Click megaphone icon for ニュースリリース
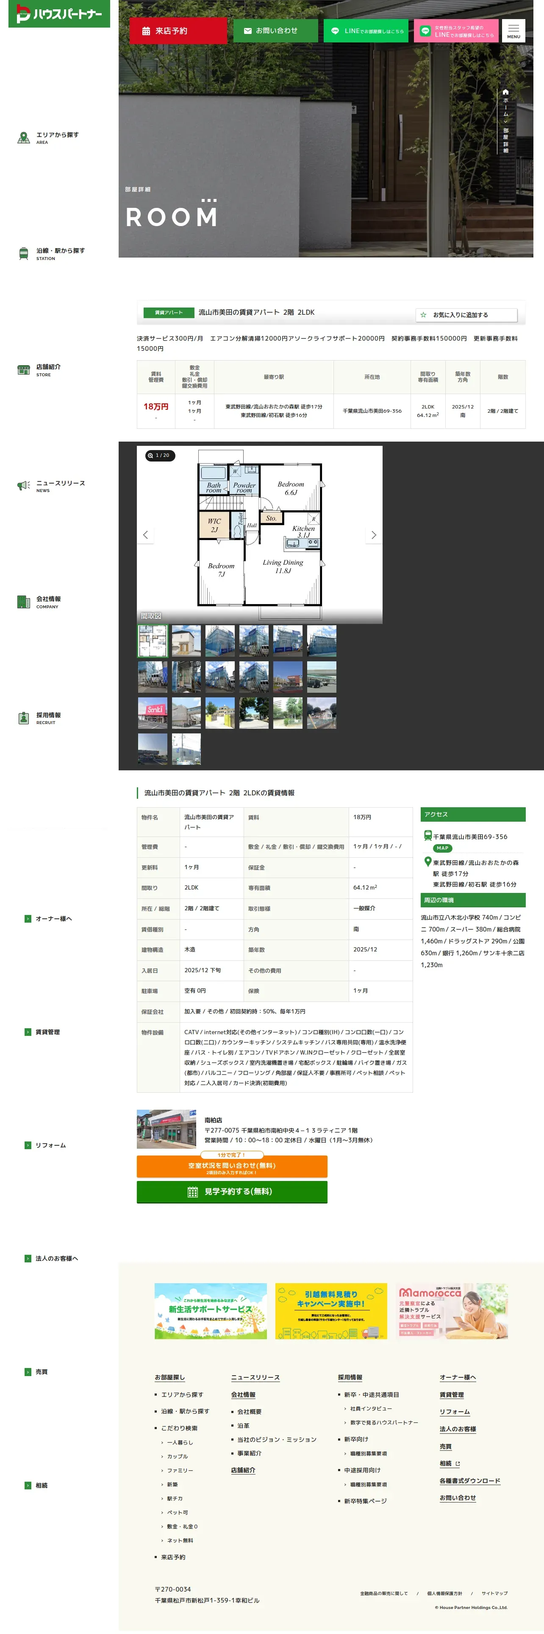Image resolution: width=544 pixels, height=1634 pixels. [x=23, y=486]
